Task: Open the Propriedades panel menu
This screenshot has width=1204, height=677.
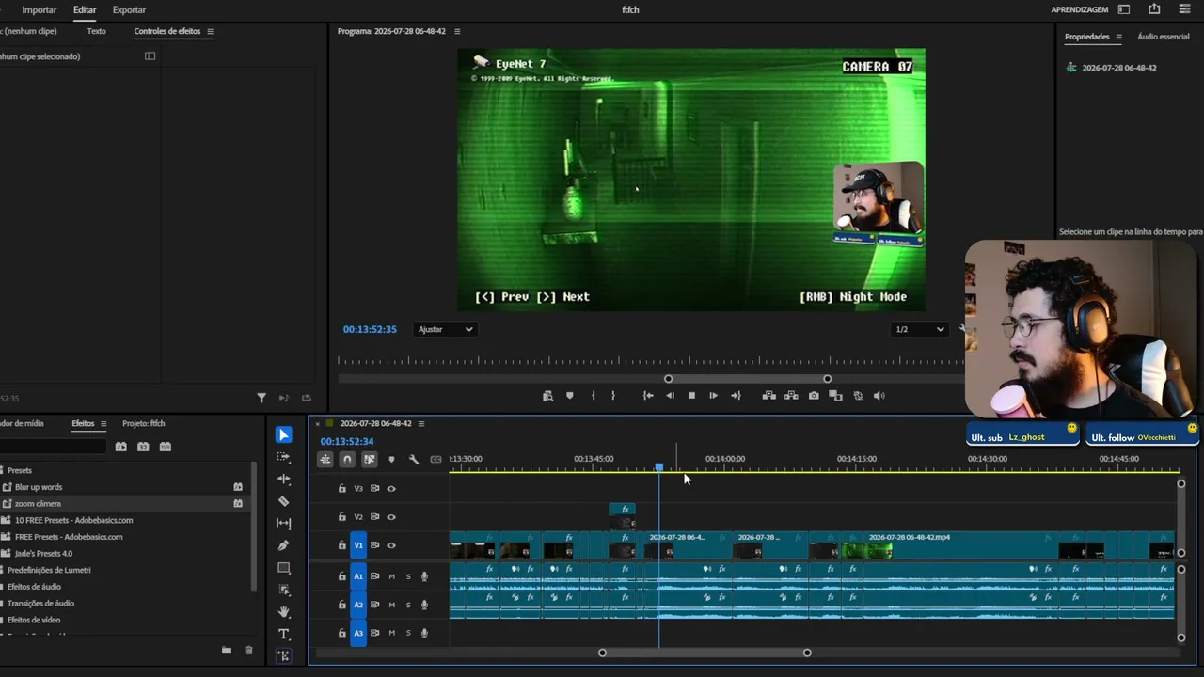Action: tap(1119, 37)
